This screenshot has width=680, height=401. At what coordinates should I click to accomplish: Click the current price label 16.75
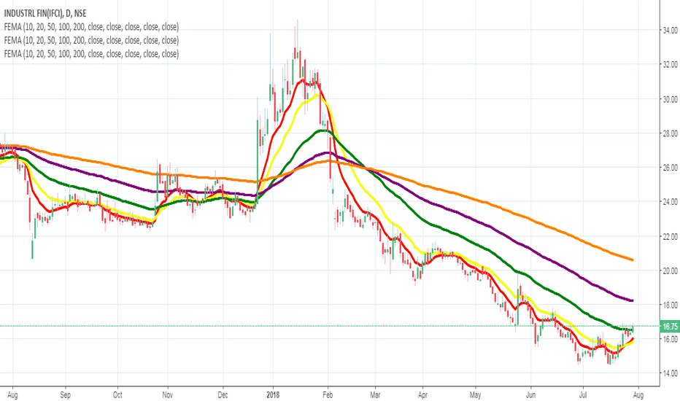click(x=670, y=327)
